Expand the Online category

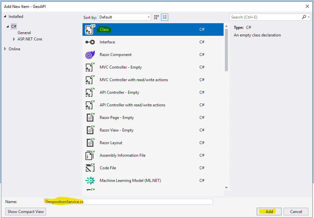(x=5, y=49)
